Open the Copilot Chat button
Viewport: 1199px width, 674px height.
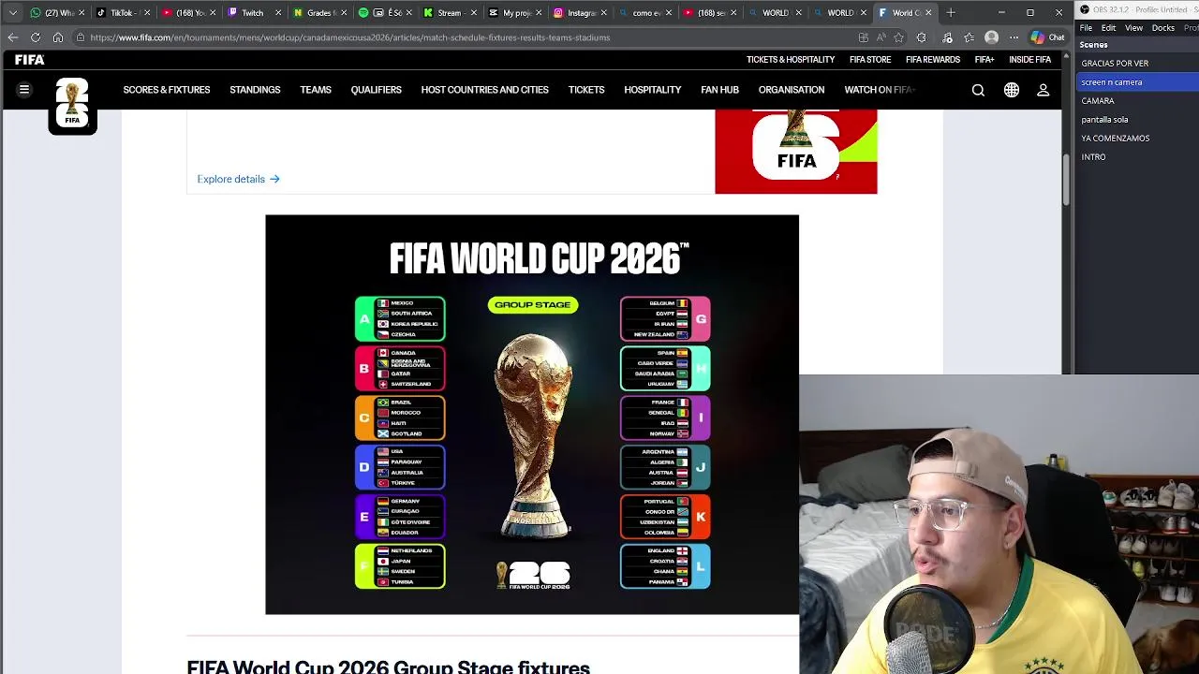(x=1048, y=37)
